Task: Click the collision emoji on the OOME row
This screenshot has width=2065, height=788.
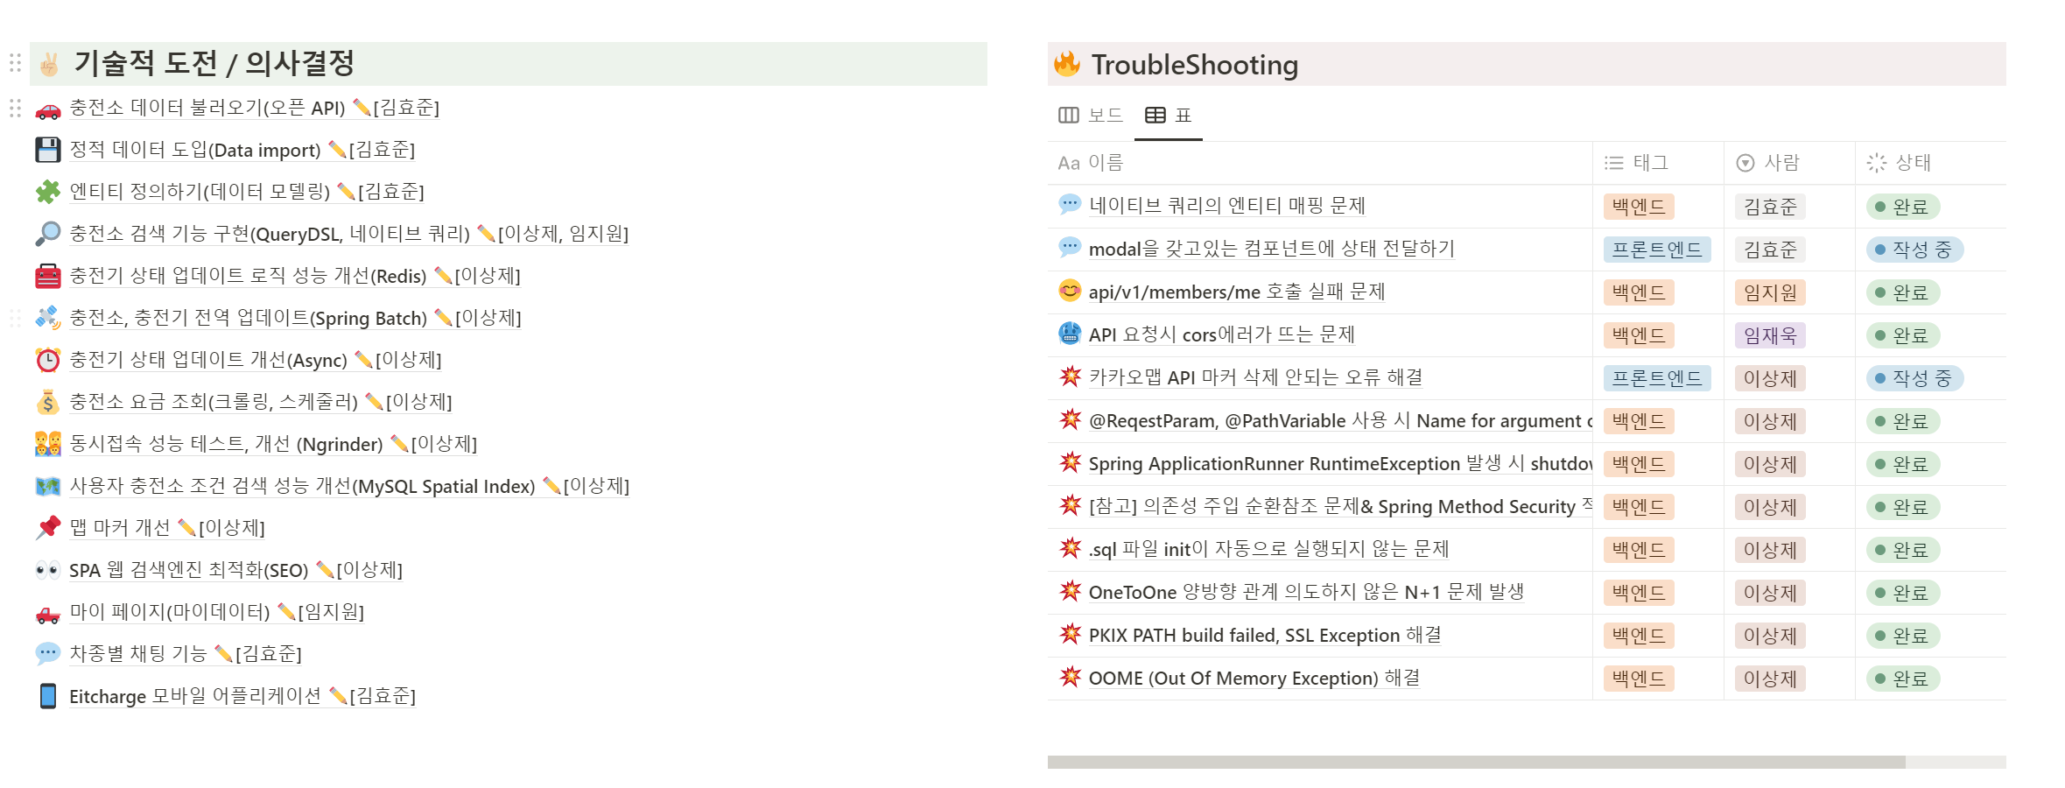Action: 1070,678
